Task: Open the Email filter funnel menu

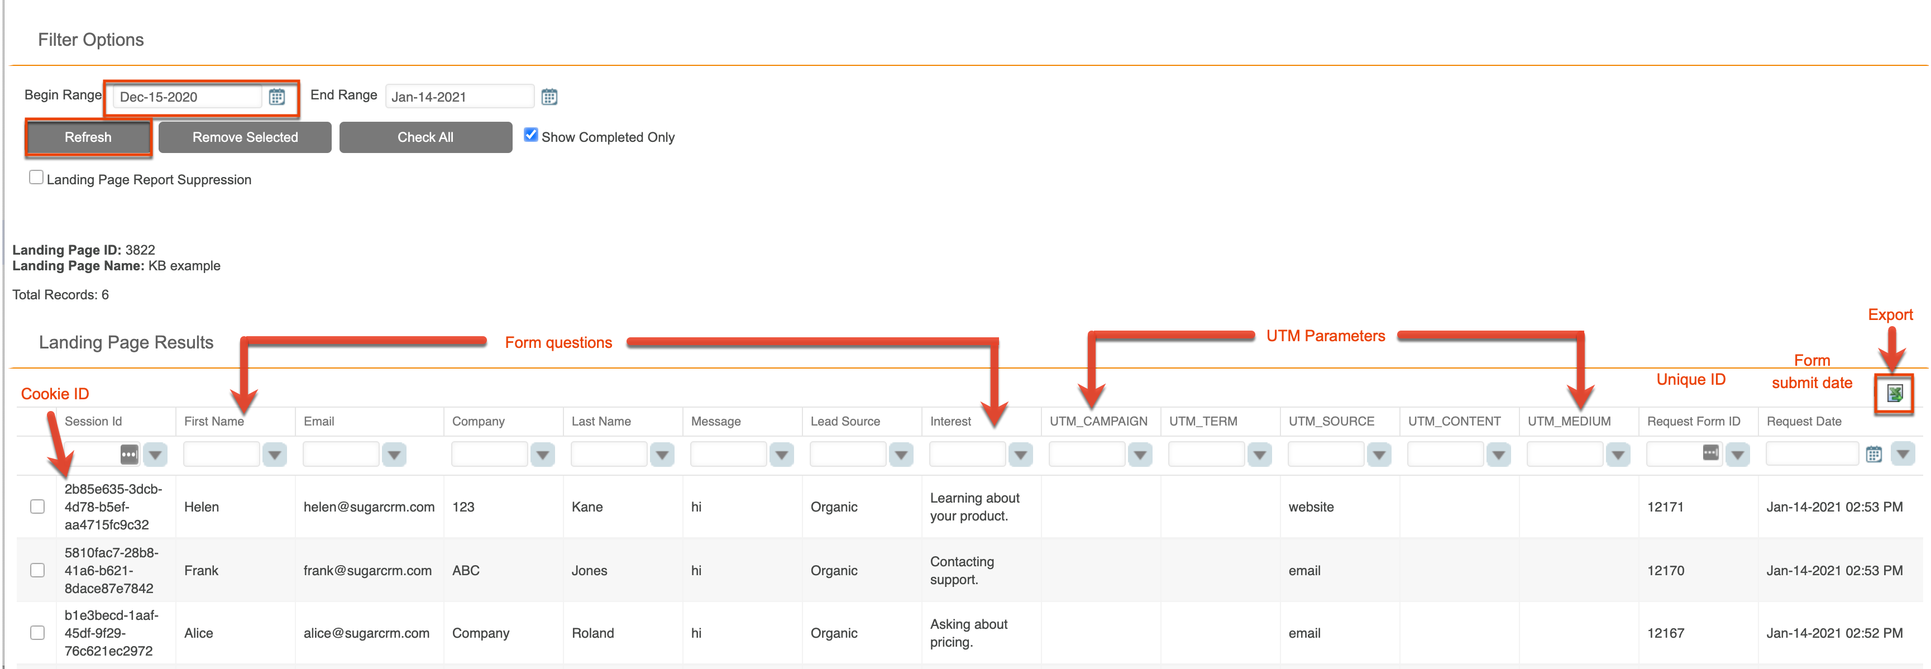Action: 394,455
